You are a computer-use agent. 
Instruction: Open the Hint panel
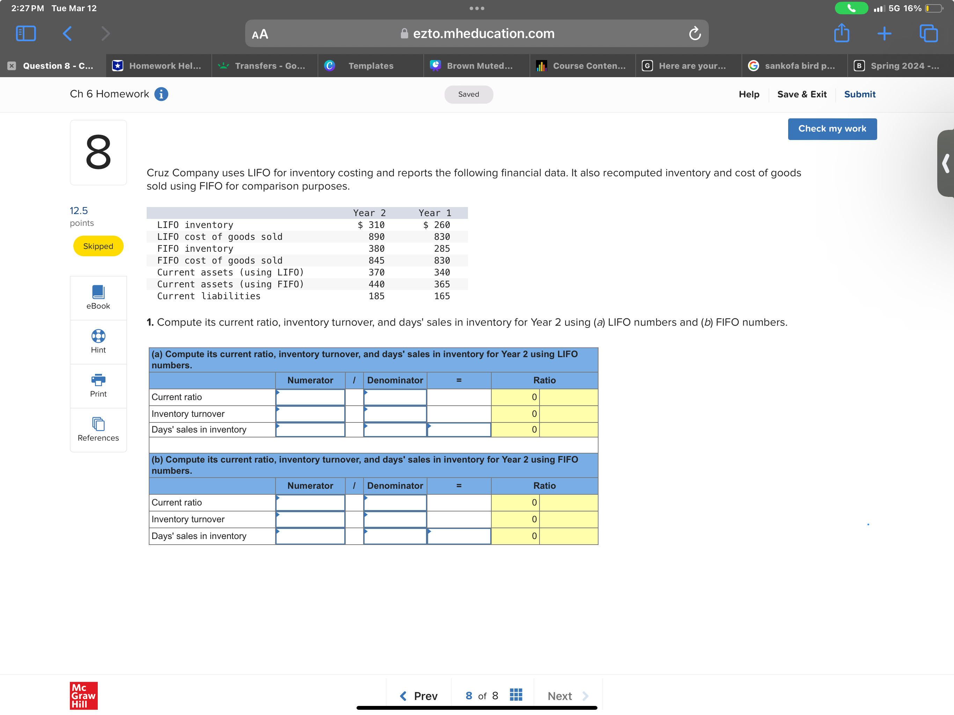98,341
